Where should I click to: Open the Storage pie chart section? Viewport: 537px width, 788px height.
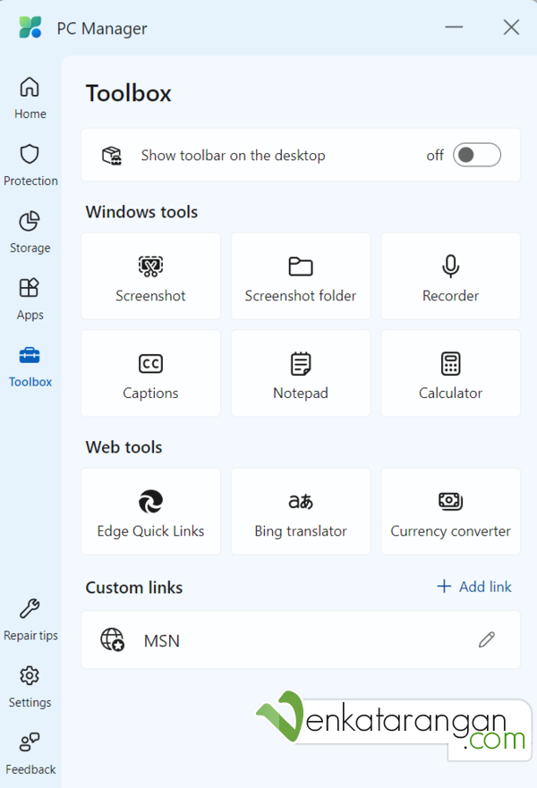(x=30, y=233)
